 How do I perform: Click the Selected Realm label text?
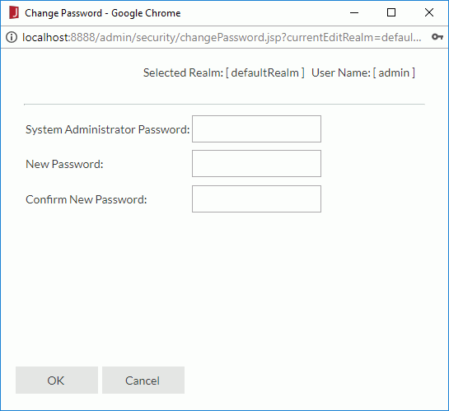click(183, 72)
